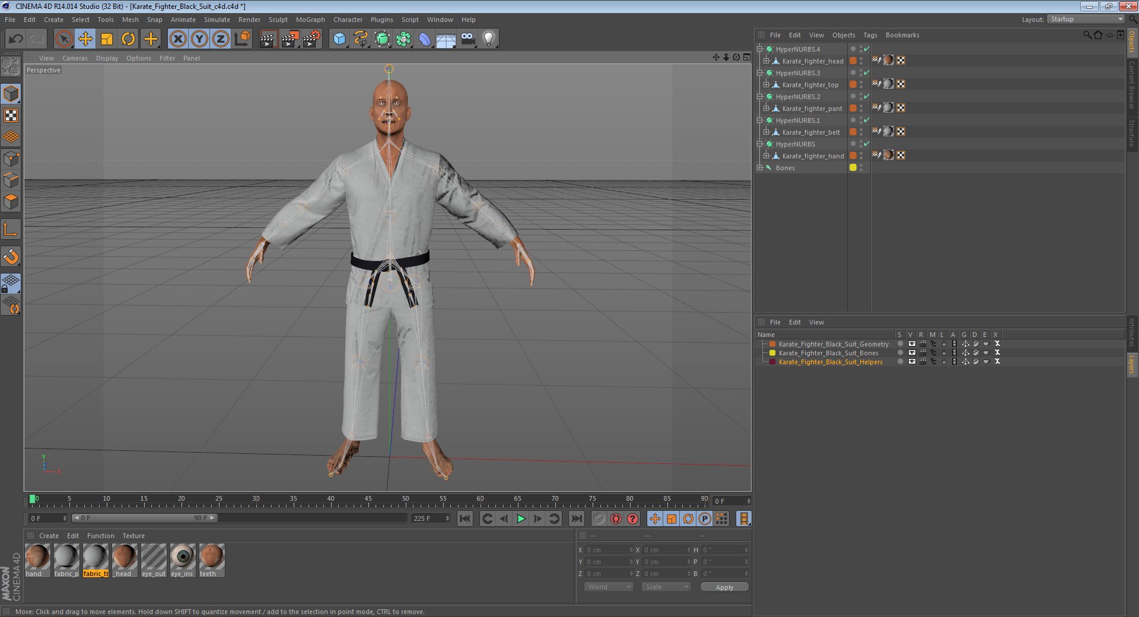Open viewport Cameras menu

[75, 58]
